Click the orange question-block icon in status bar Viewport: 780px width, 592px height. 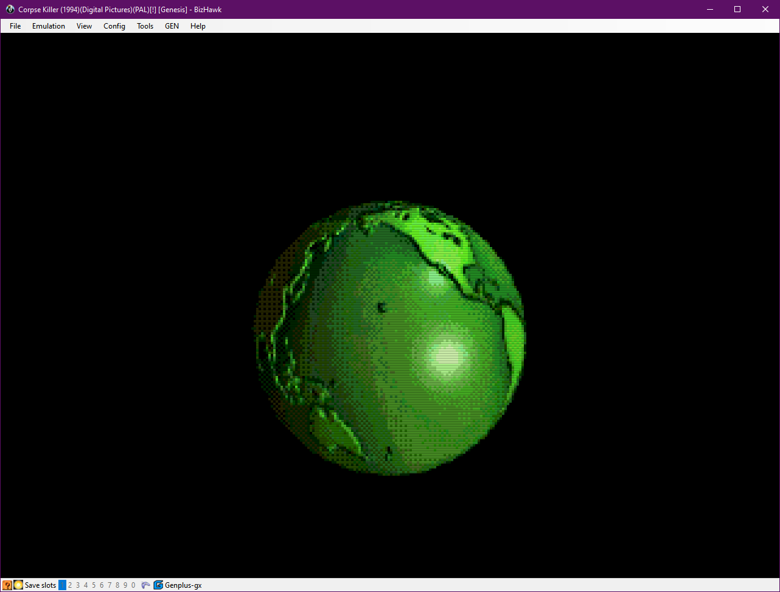(x=7, y=585)
